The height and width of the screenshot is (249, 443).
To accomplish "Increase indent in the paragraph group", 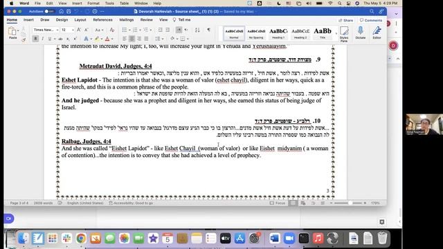I will [168, 30].
